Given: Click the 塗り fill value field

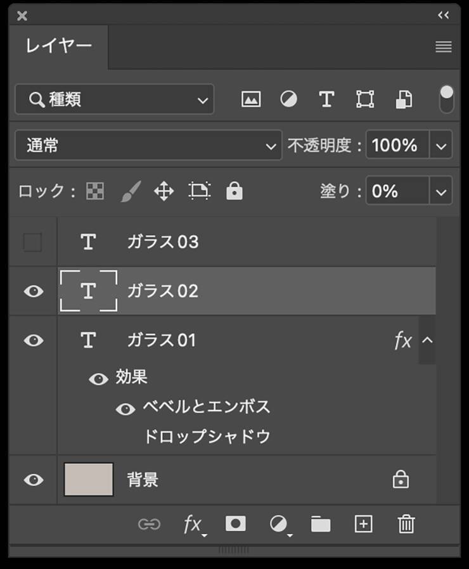Looking at the screenshot, I should (397, 191).
